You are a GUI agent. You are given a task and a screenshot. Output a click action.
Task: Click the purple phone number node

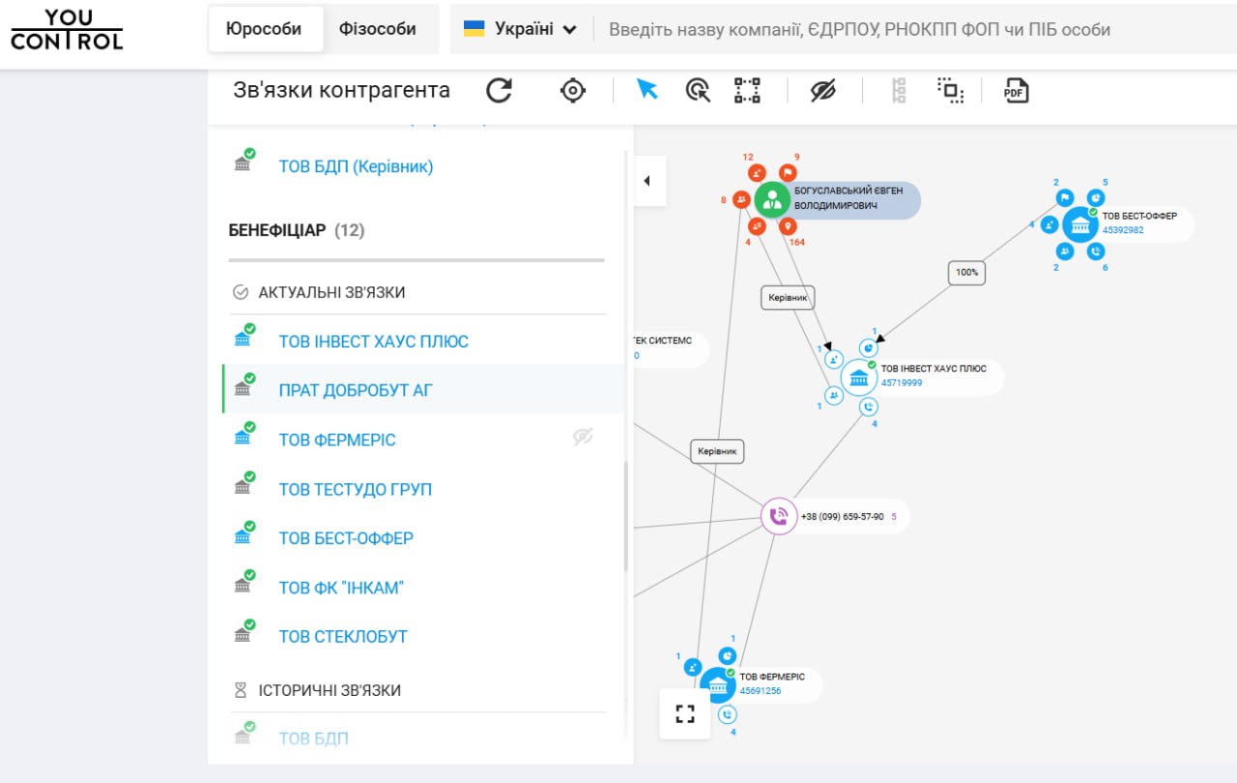click(x=779, y=516)
